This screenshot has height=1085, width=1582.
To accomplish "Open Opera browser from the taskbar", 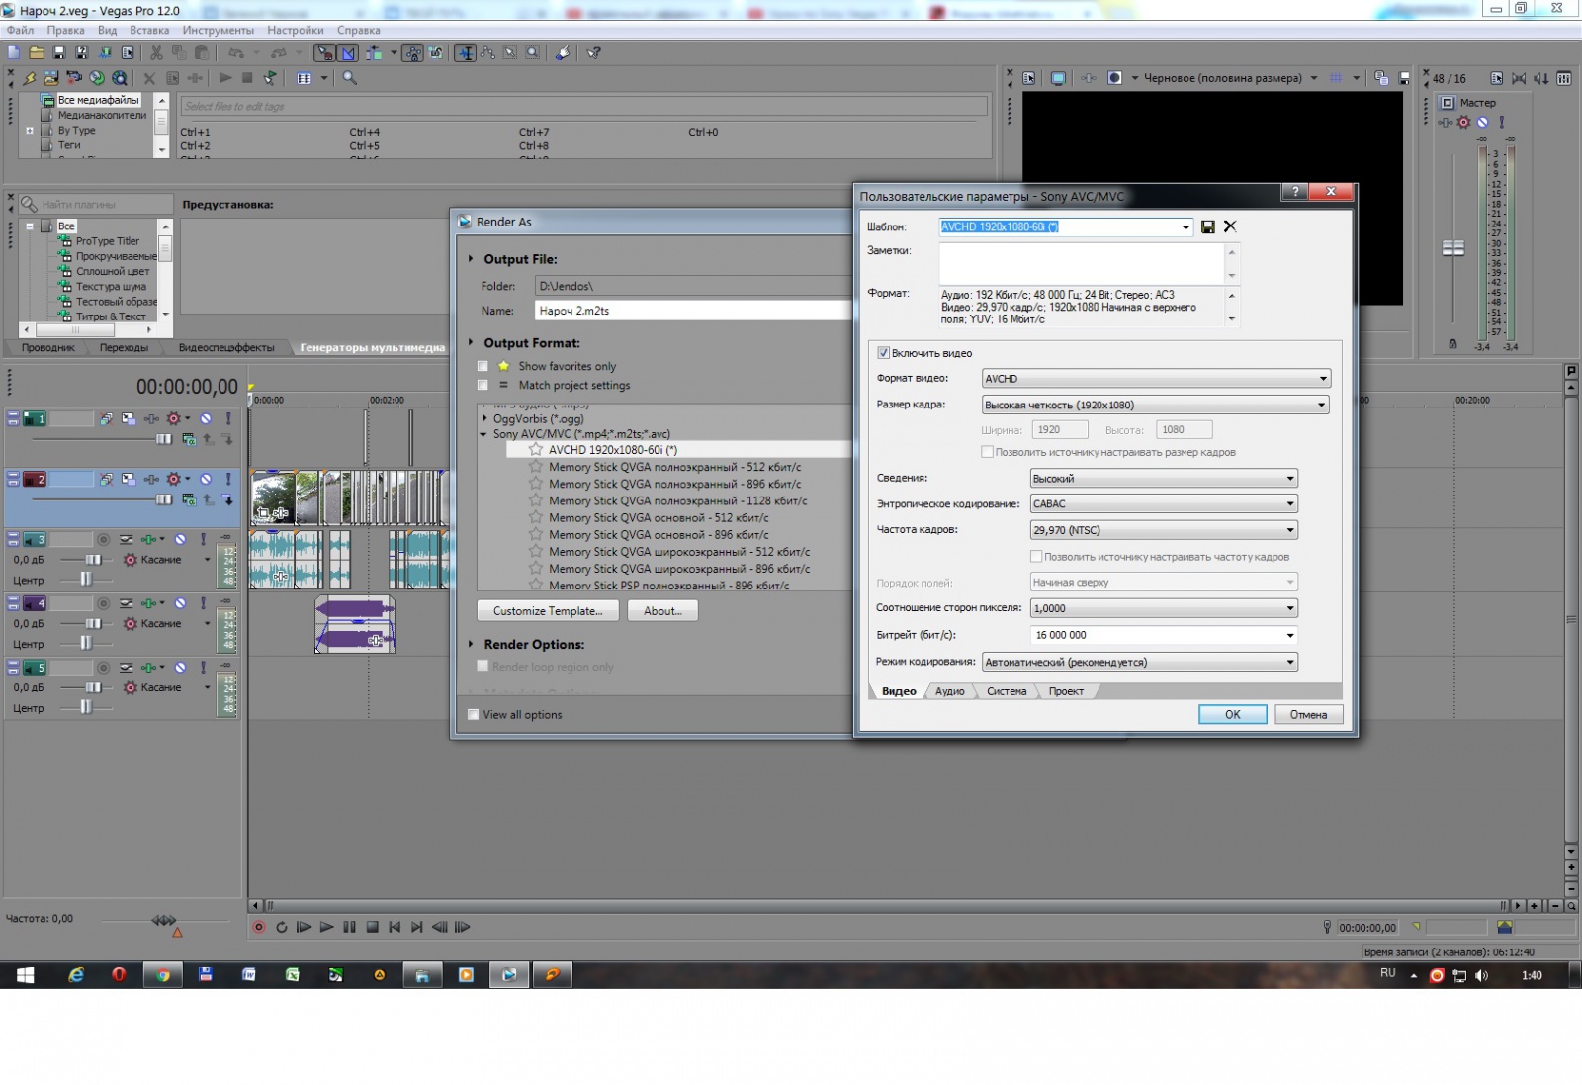I will 119,975.
